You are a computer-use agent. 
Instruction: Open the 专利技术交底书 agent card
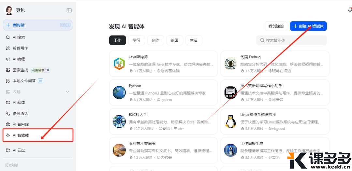pos(163,150)
